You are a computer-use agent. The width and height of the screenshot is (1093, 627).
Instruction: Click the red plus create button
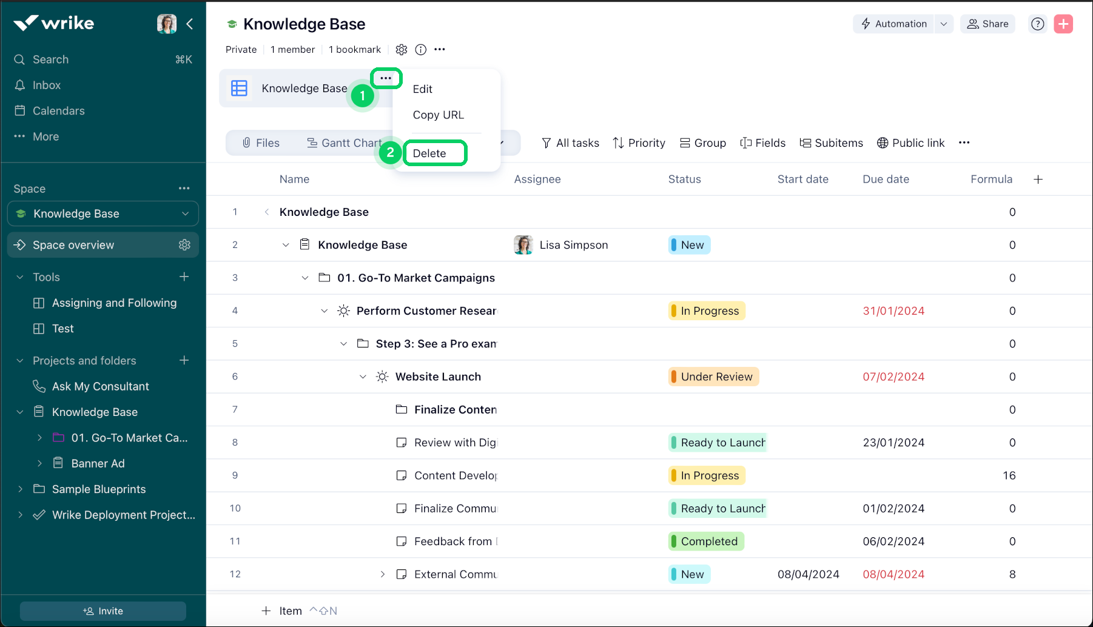pyautogui.click(x=1063, y=24)
